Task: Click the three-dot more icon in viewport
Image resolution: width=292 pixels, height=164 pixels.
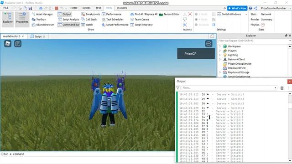Action: (x=209, y=44)
